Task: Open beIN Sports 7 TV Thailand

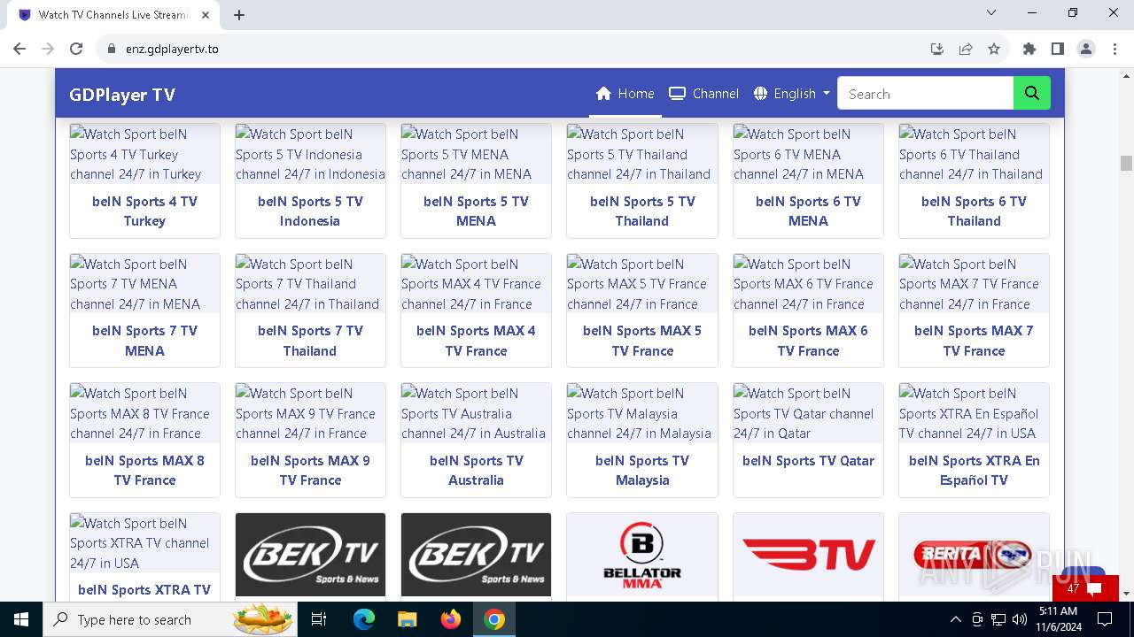Action: point(310,341)
